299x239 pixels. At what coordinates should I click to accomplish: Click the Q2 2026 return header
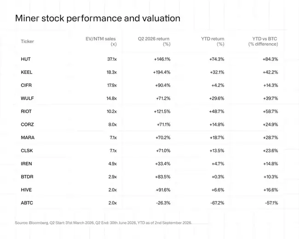(x=154, y=41)
